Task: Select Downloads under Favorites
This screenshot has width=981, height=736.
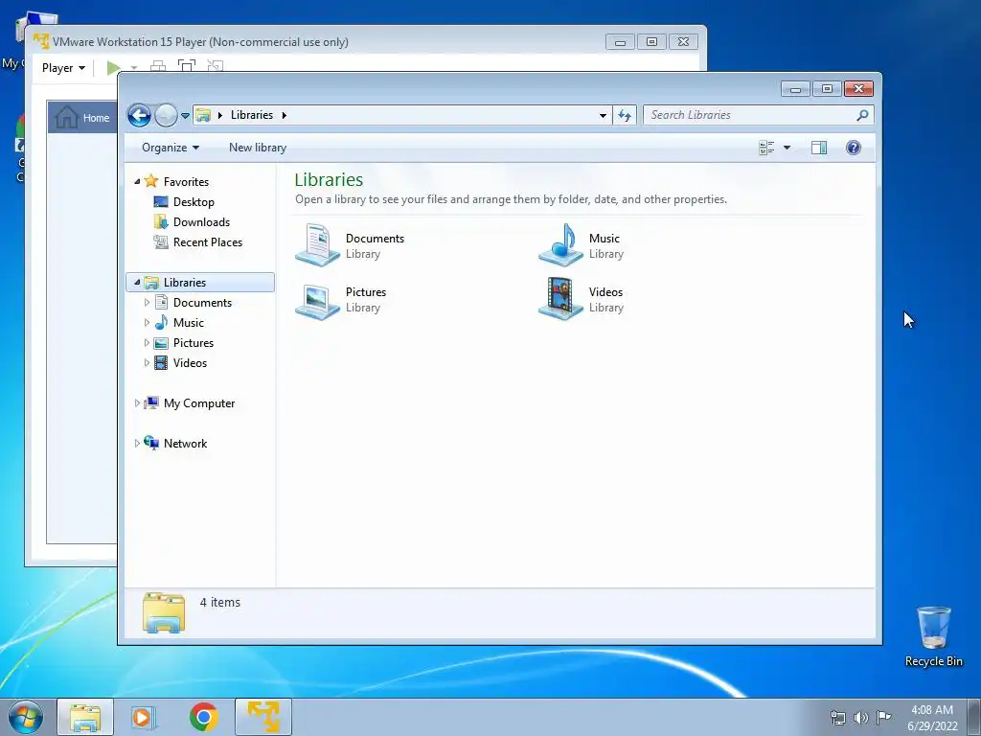Action: pyautogui.click(x=201, y=222)
